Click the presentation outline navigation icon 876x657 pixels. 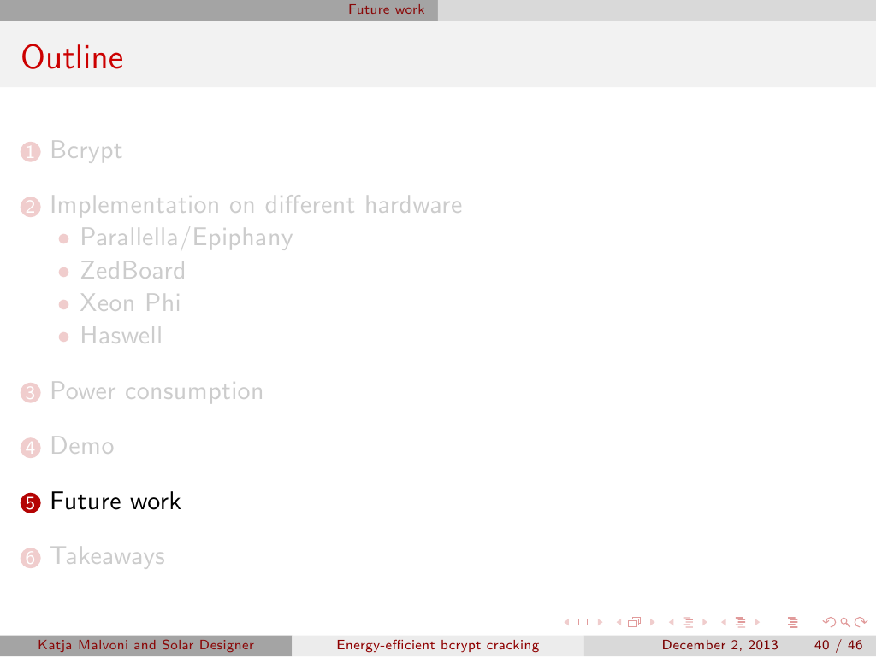pos(791,622)
